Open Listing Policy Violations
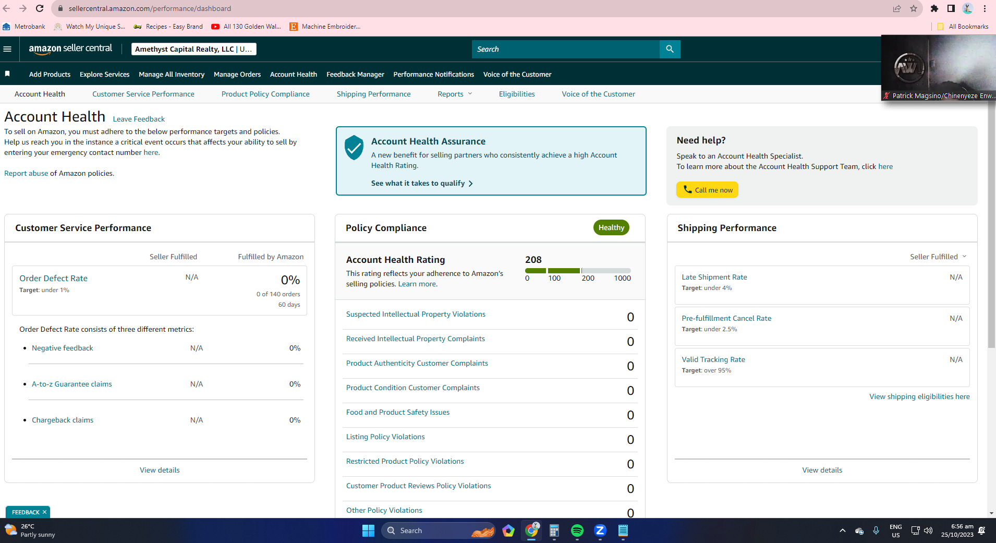The image size is (996, 543). [385, 437]
